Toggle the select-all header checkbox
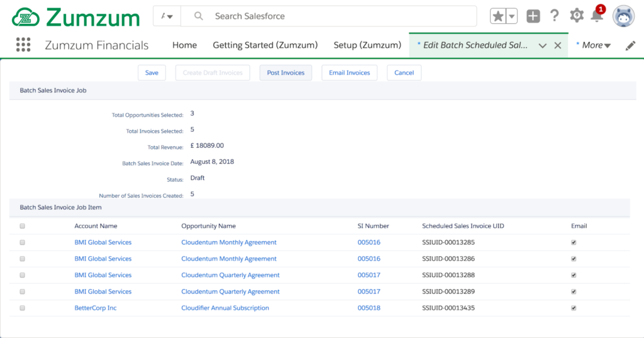Viewport: 644px width, 338px height. click(x=22, y=226)
